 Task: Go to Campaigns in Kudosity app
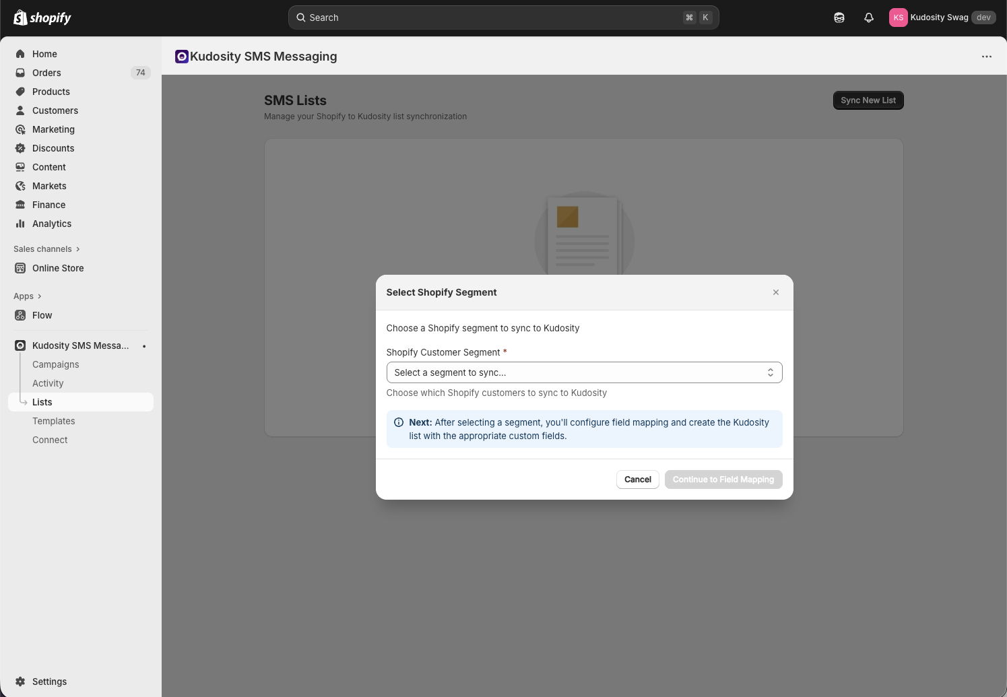click(56, 364)
